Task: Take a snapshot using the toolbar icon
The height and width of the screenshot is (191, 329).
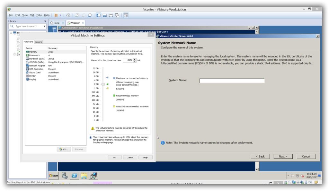Action: click(x=77, y=15)
